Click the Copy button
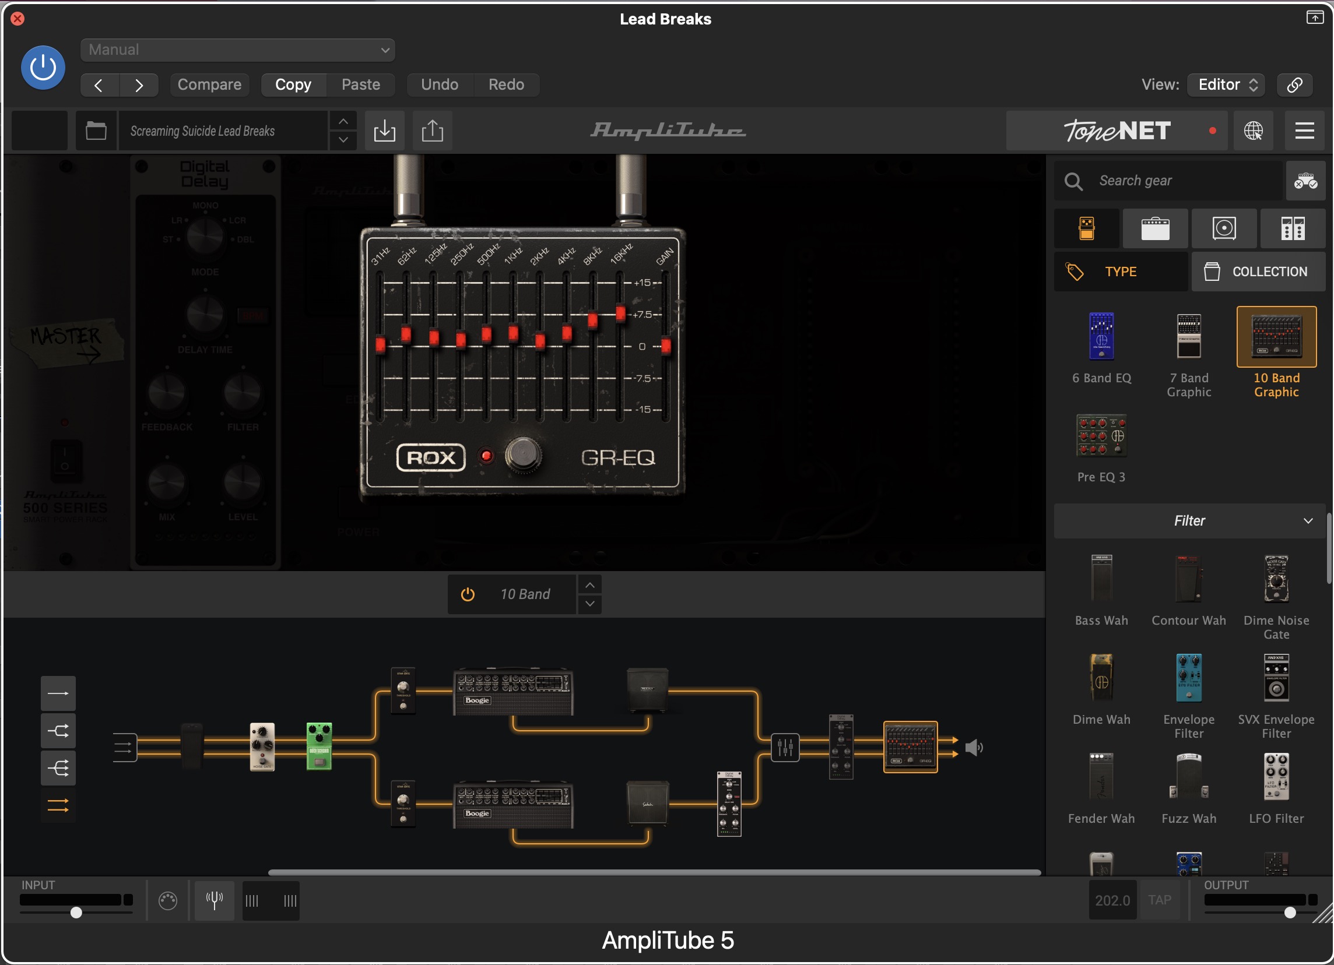Viewport: 1334px width, 965px height. tap(293, 84)
